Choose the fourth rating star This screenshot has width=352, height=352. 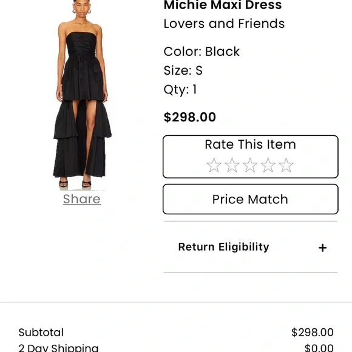(268, 165)
